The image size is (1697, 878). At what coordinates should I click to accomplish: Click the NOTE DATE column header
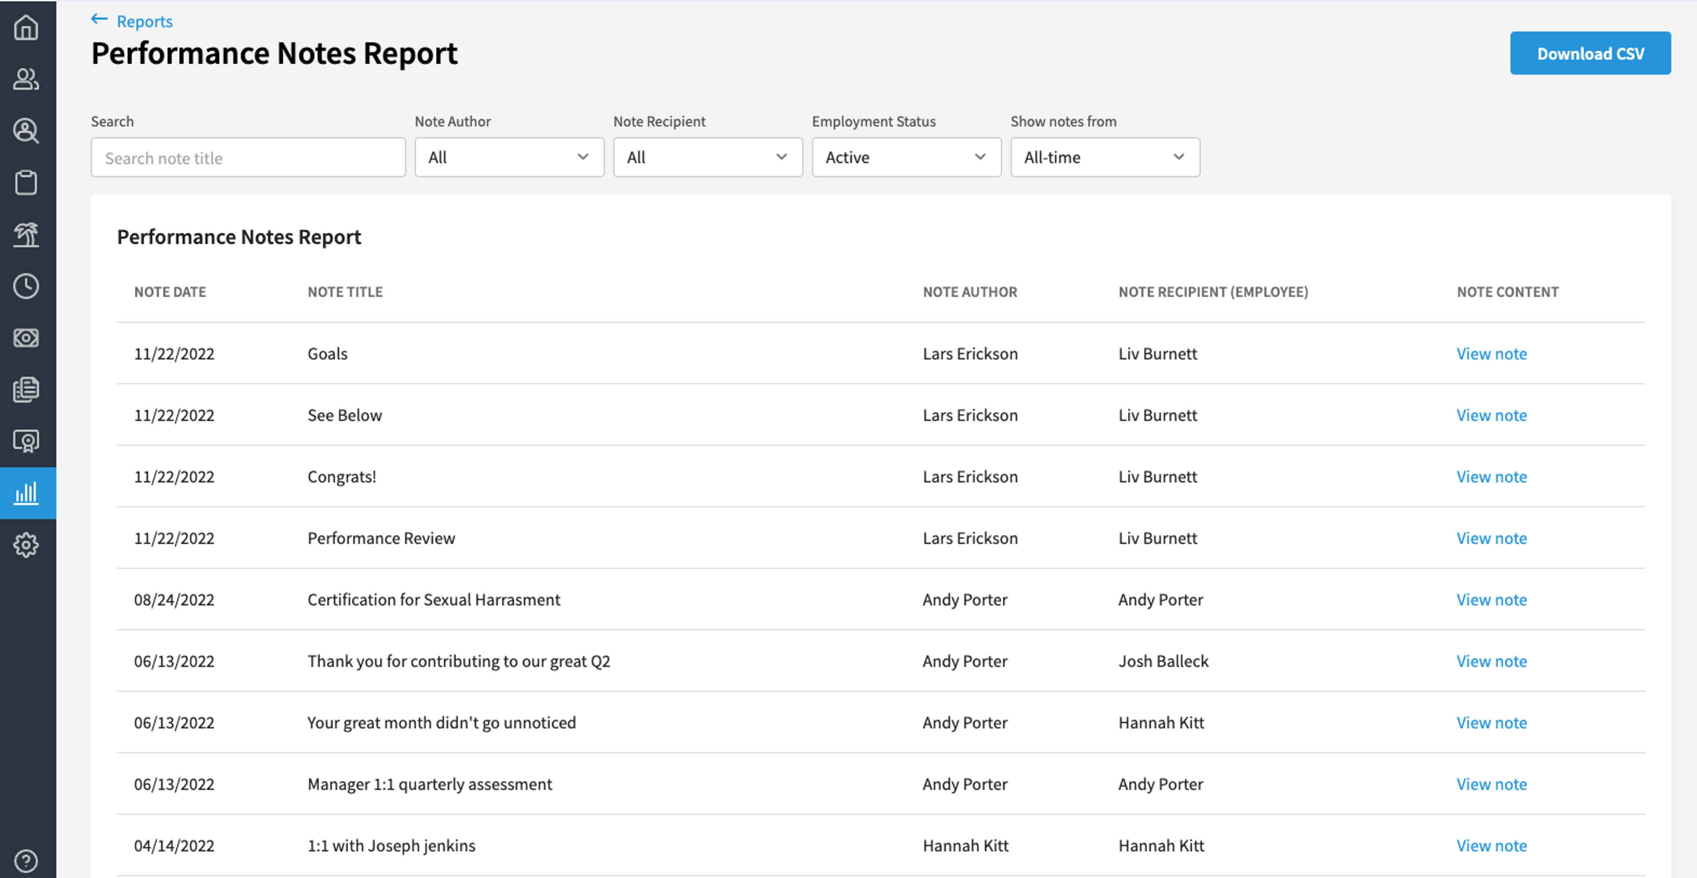[x=170, y=291]
